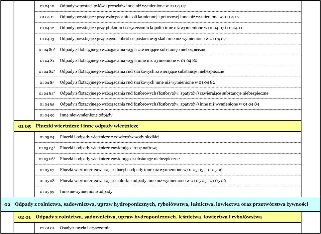
Task: Select hazardous code 01 04 80*
Action: click(47, 50)
